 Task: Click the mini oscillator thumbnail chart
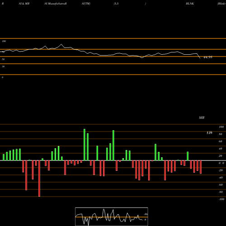pyautogui.click(x=112, y=217)
